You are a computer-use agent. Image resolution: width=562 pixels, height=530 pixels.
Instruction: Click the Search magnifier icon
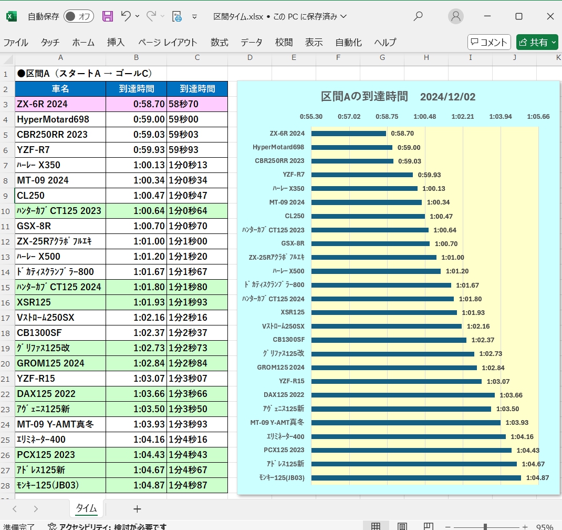(418, 16)
